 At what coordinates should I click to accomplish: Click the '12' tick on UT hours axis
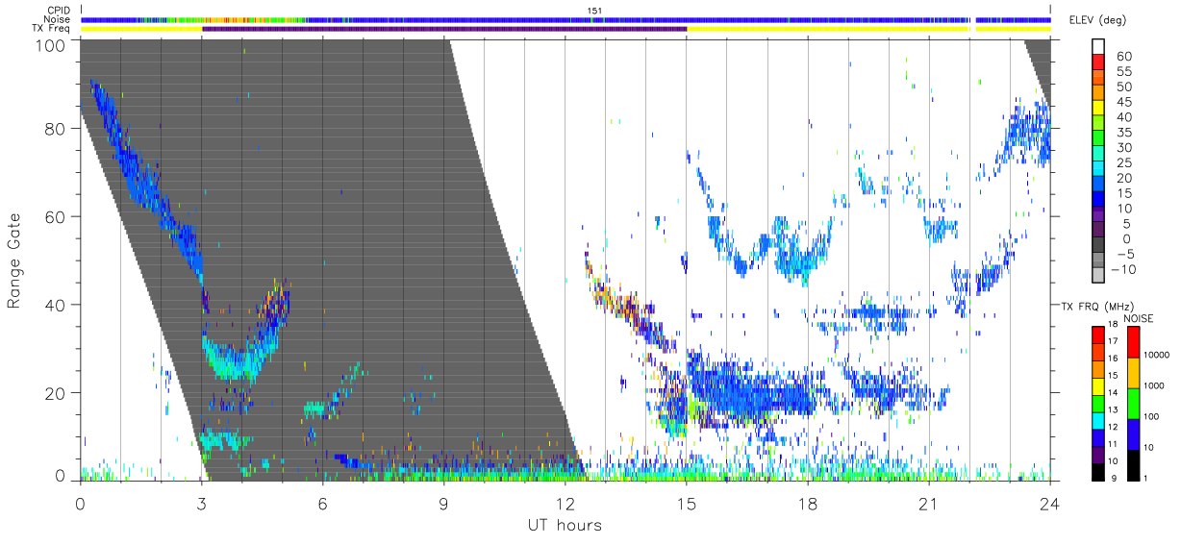(x=565, y=503)
